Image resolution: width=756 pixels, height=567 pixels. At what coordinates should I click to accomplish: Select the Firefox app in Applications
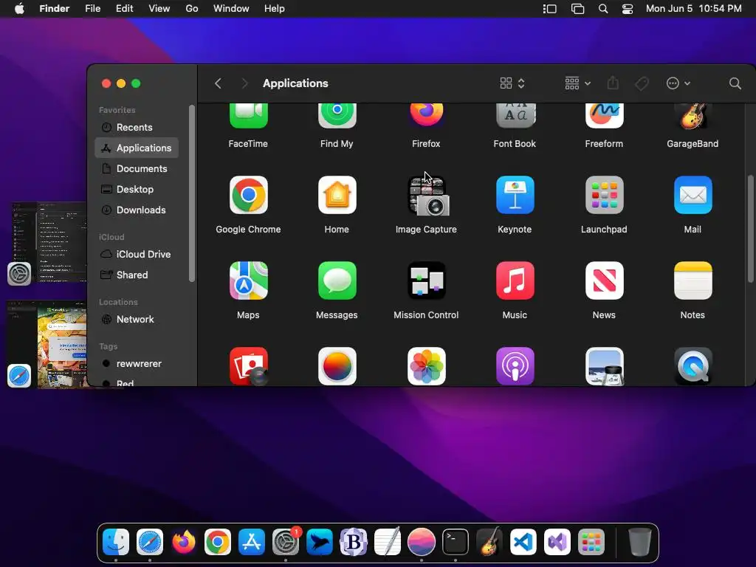coord(426,114)
